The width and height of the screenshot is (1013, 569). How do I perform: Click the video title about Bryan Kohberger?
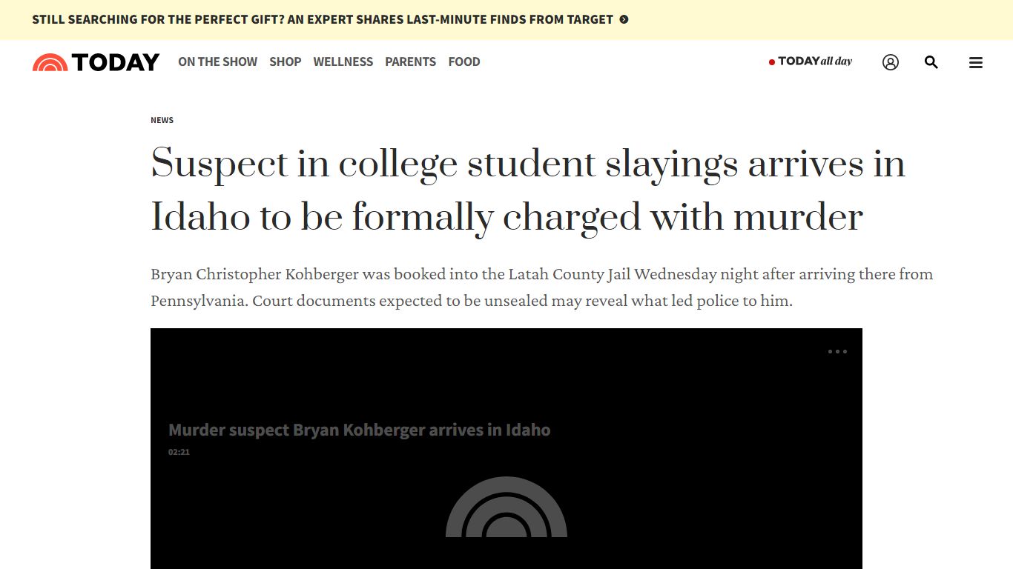(359, 430)
